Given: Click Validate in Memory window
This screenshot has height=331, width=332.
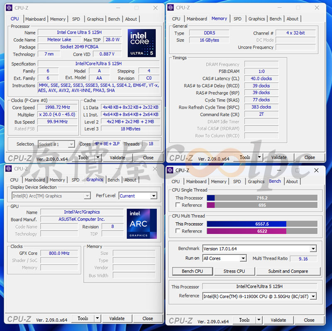Looking at the screenshot, I should (279, 157).
